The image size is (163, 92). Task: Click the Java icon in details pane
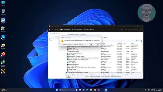pyautogui.click(x=69, y=76)
